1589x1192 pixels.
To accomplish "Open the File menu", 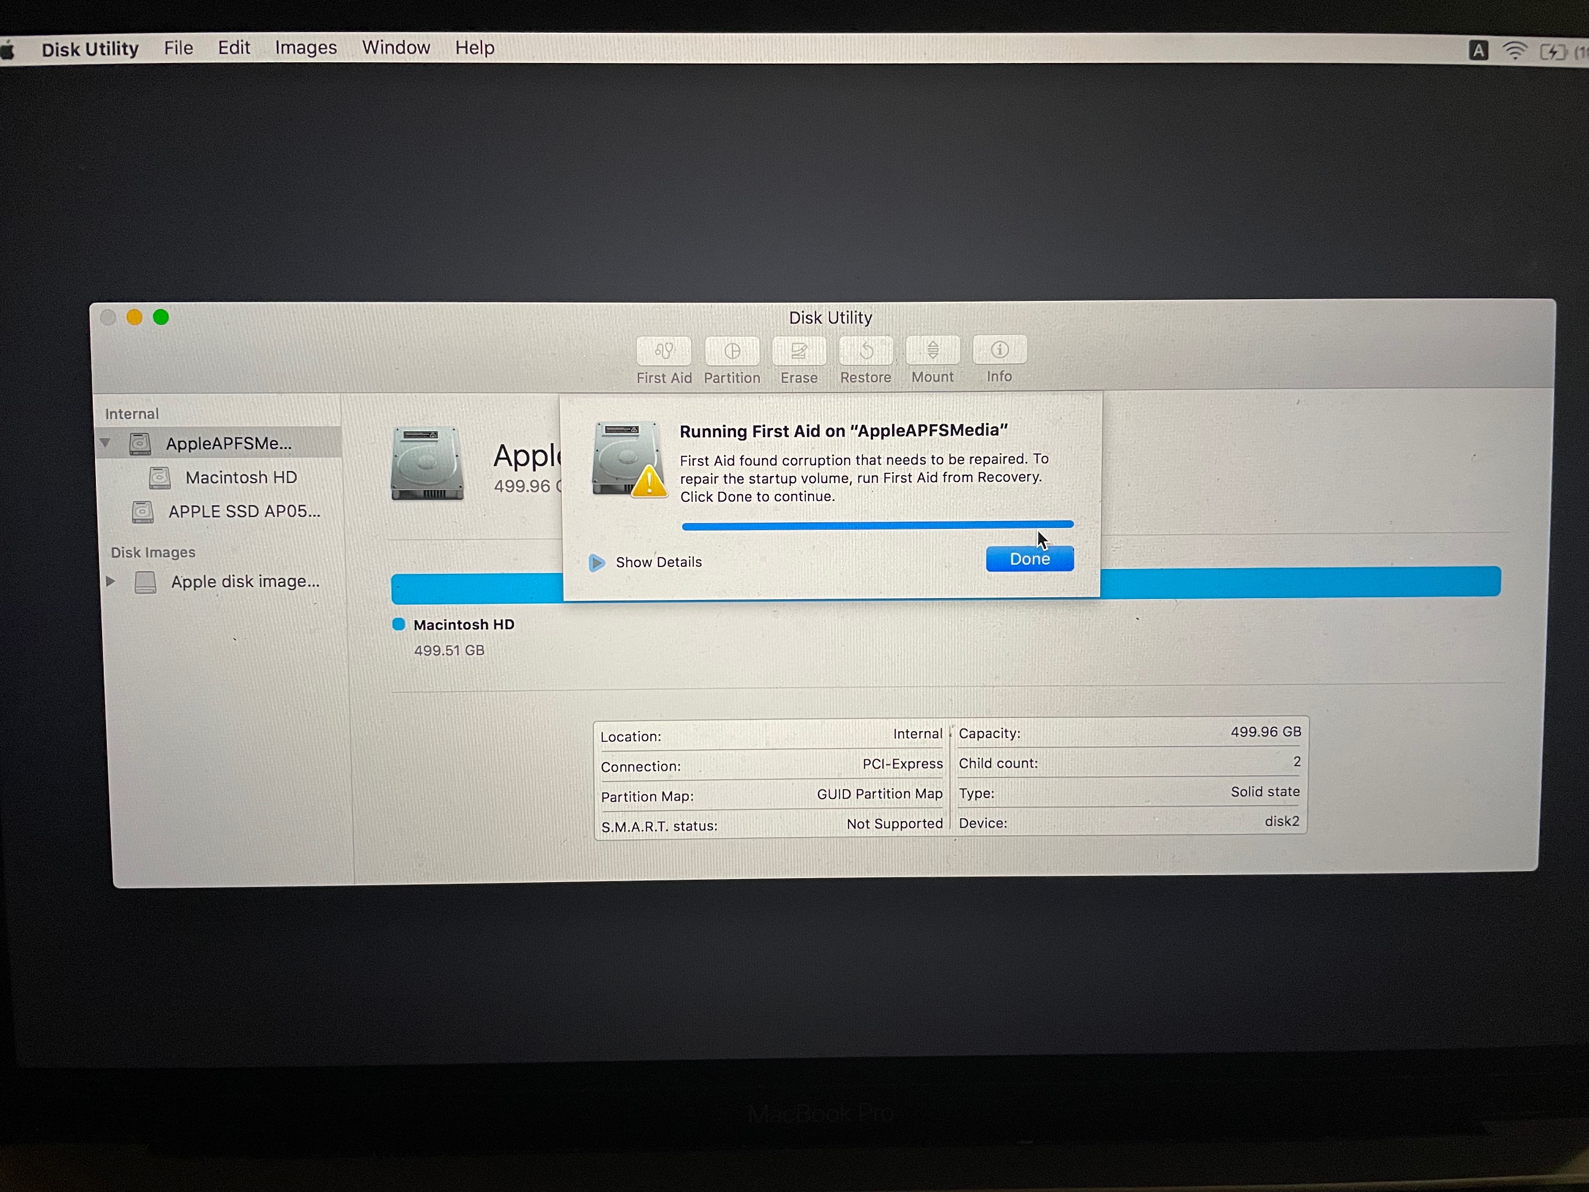I will click(178, 48).
